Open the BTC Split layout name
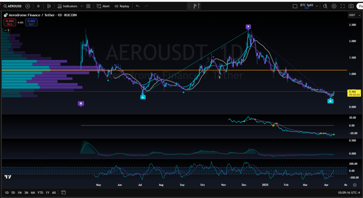 pyautogui.click(x=307, y=5)
